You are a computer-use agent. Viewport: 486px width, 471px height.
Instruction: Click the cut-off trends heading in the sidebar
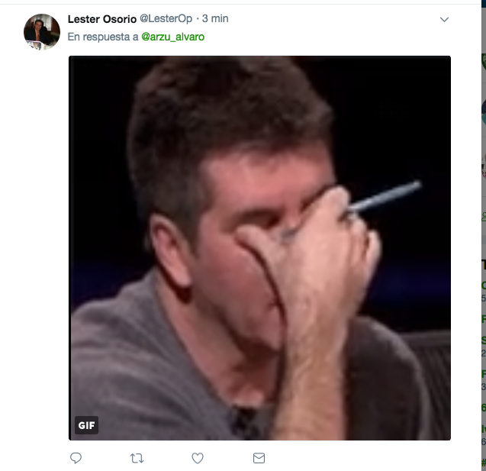pyautogui.click(x=484, y=264)
